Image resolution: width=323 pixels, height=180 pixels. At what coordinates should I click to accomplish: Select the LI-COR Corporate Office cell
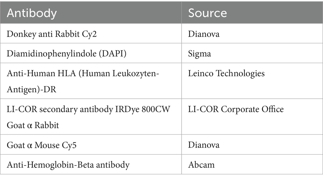pyautogui.click(x=236, y=109)
